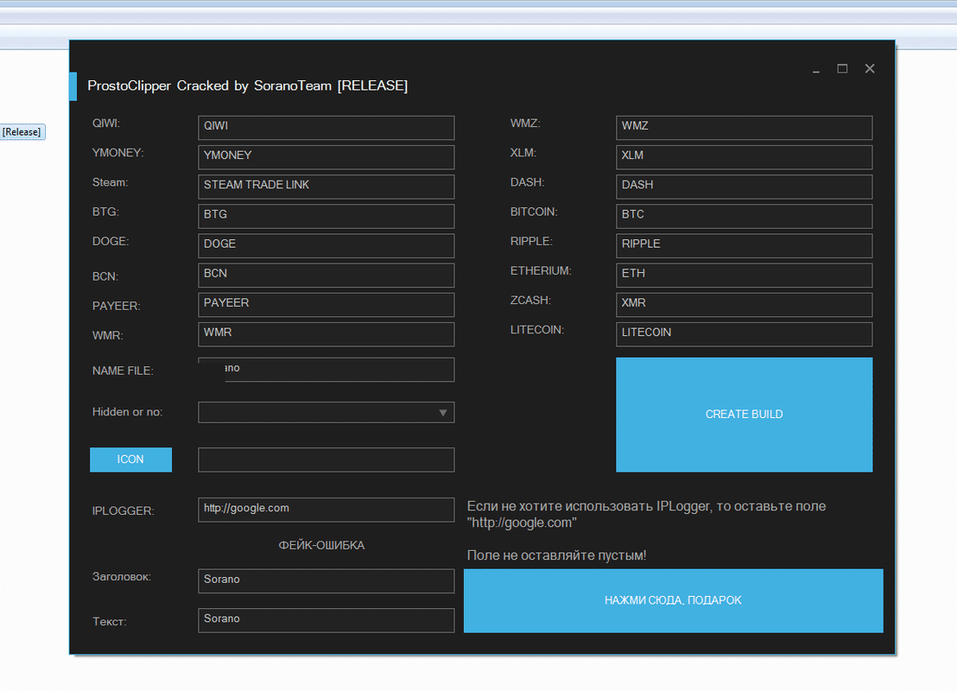Click the QIWI input field

click(x=326, y=128)
